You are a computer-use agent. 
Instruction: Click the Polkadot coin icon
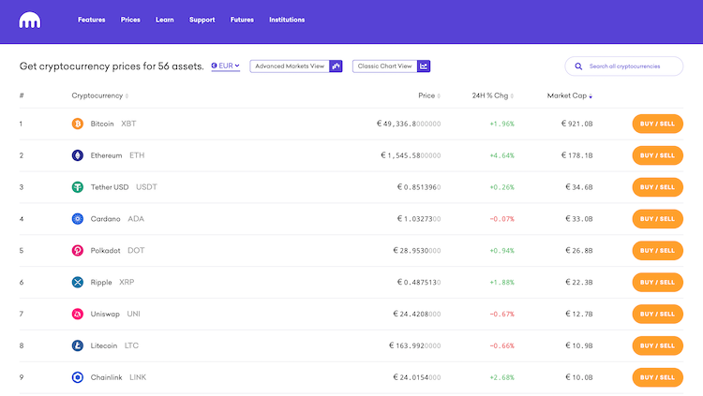pos(78,250)
